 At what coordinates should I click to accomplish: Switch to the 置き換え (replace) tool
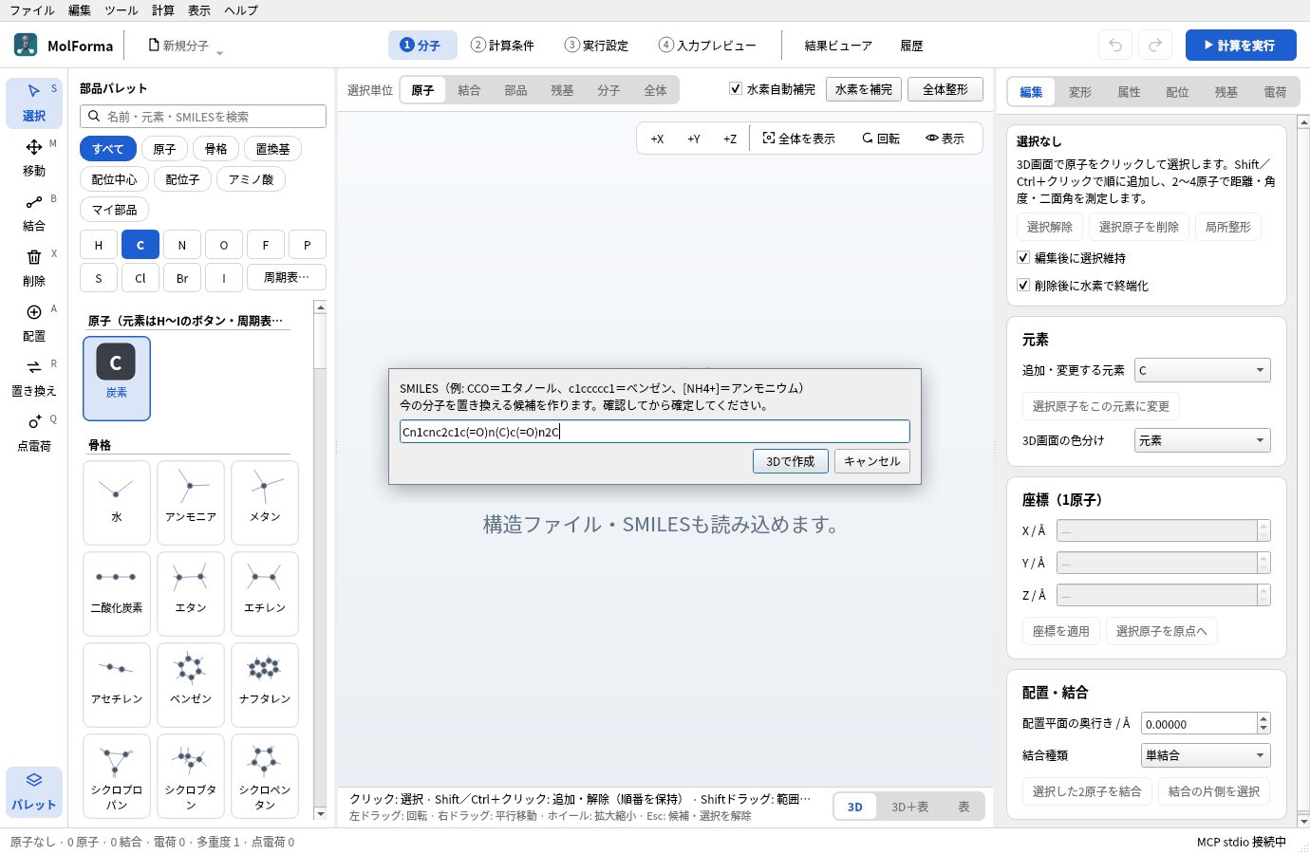(x=34, y=378)
